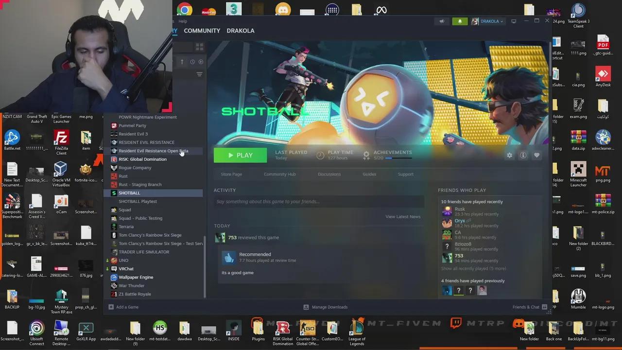The image size is (622, 350).
Task: Select Rogue Company in the game list
Action: click(x=135, y=168)
